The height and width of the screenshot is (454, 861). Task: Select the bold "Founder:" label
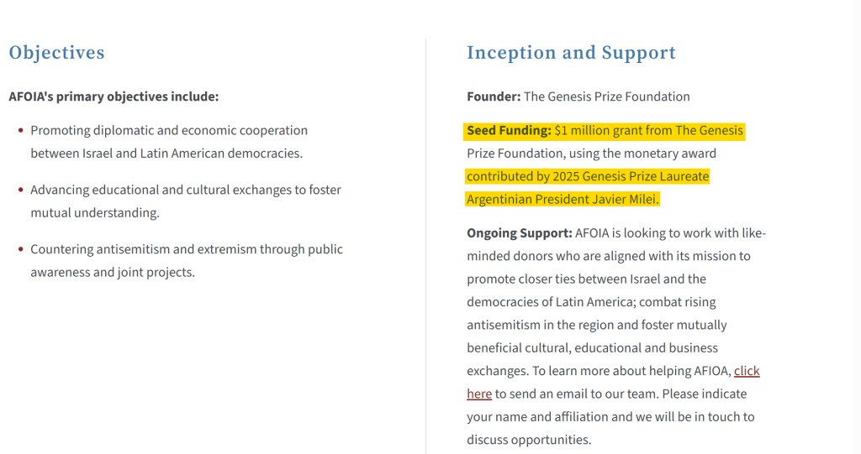point(494,97)
